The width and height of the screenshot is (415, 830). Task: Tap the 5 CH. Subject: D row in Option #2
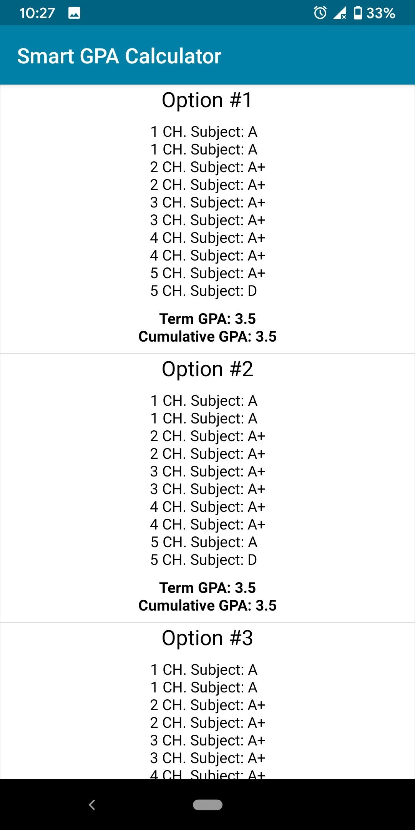[204, 560]
